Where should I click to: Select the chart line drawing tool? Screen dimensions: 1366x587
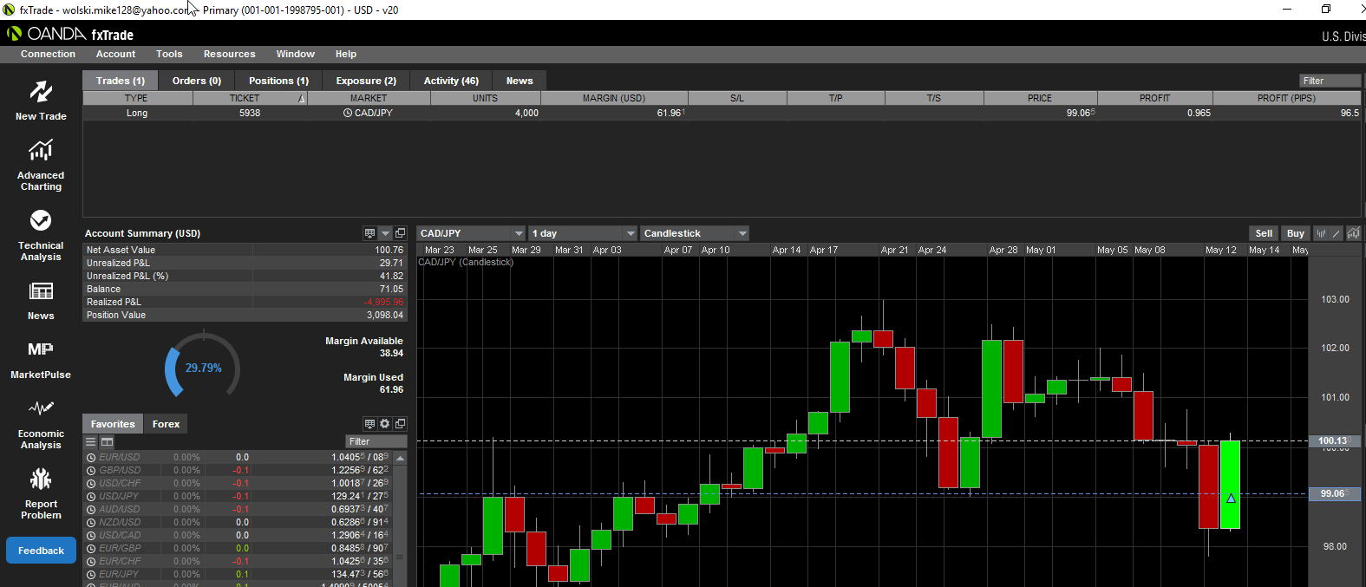pos(1337,233)
